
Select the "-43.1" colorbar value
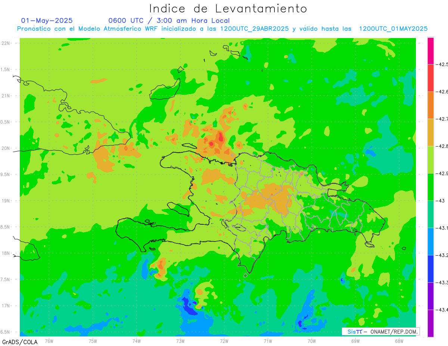click(442, 228)
